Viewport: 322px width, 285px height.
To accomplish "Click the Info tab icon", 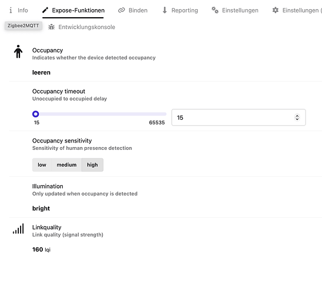I will pos(11,10).
